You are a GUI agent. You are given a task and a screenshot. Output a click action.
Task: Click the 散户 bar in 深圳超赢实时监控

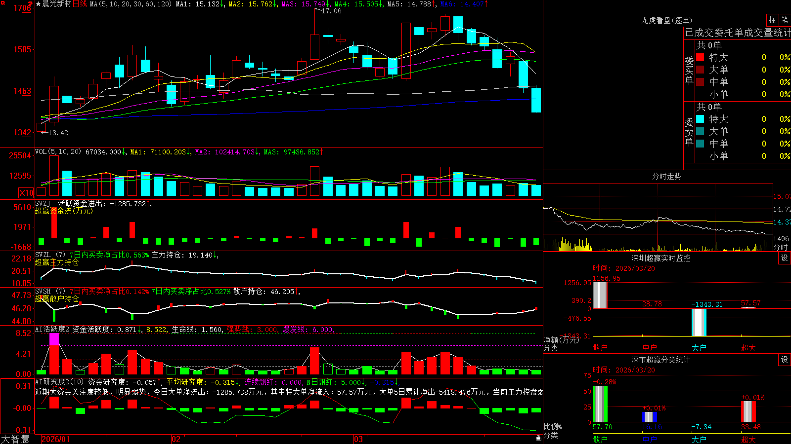click(600, 296)
